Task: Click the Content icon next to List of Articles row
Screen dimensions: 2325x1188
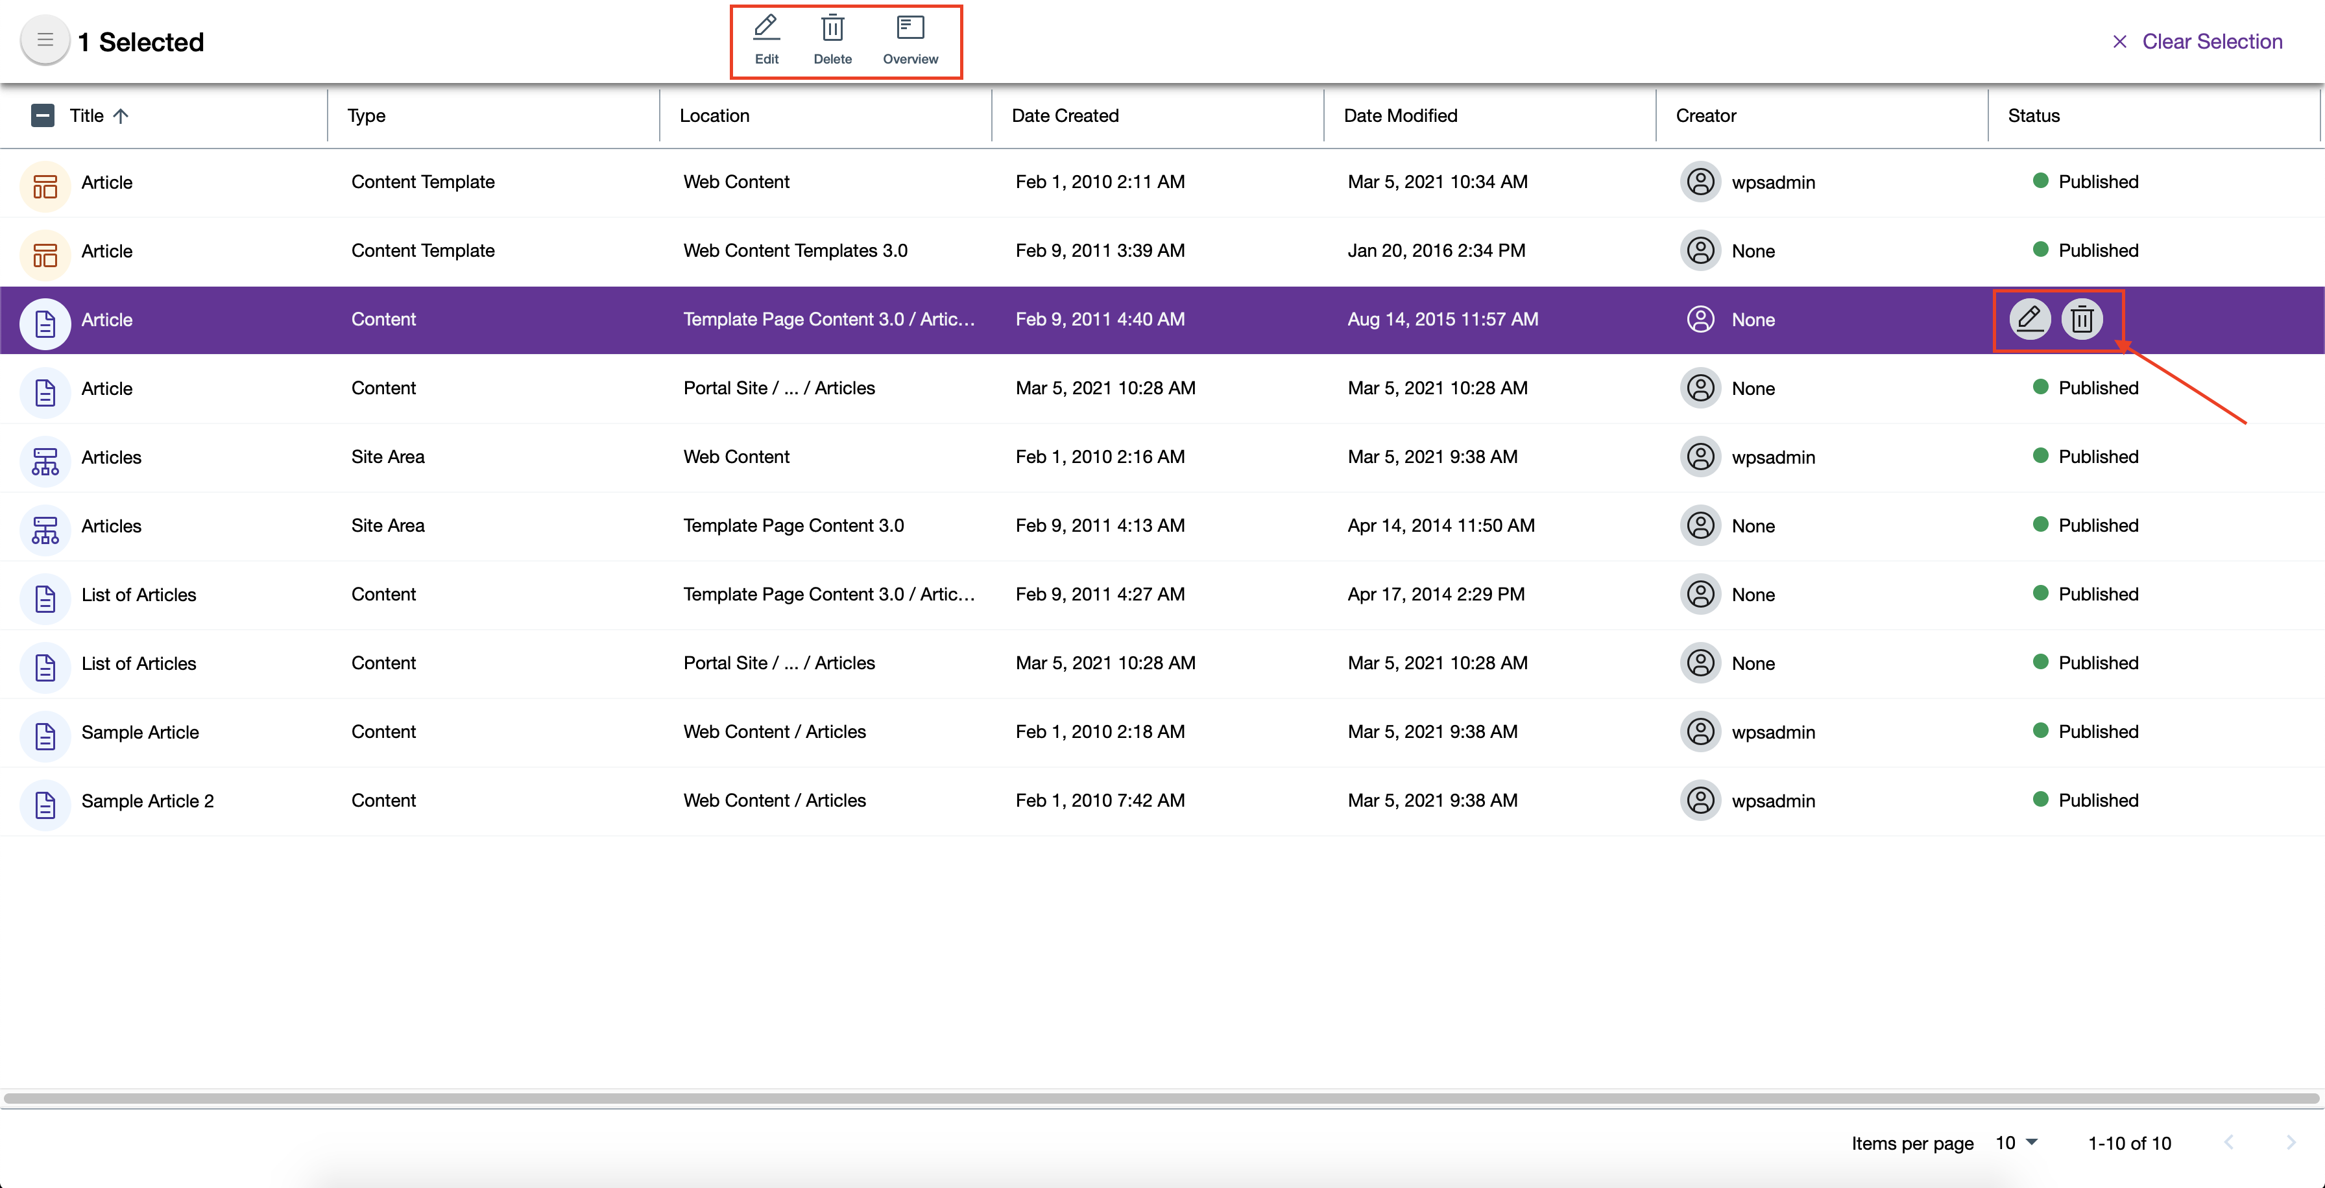Action: (x=44, y=595)
